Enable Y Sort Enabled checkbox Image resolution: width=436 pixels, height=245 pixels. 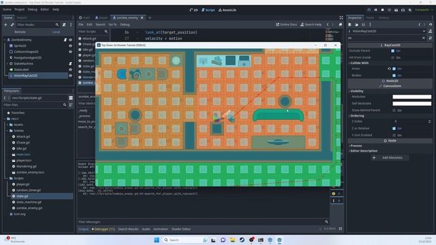coord(394,135)
